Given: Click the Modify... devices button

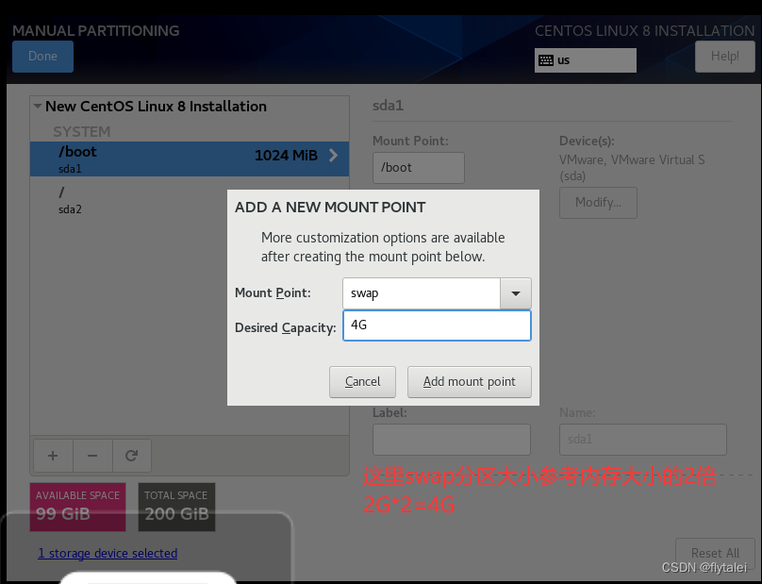Looking at the screenshot, I should coord(598,203).
